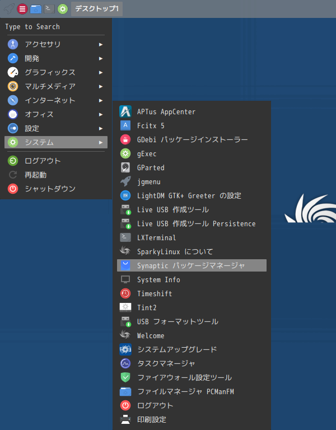Launch APTus AppCenter

[192, 111]
